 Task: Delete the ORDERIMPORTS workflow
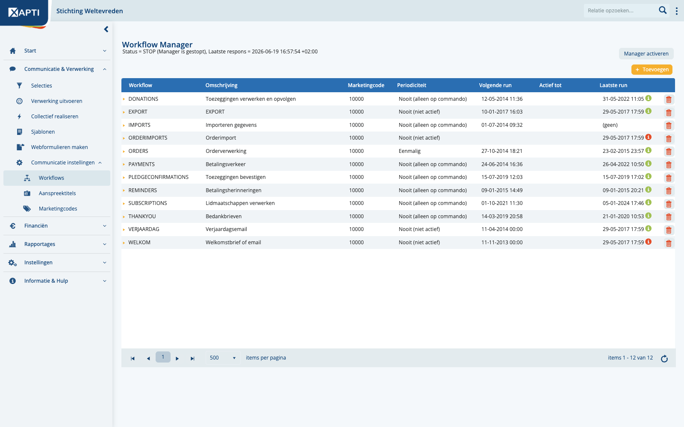(669, 139)
